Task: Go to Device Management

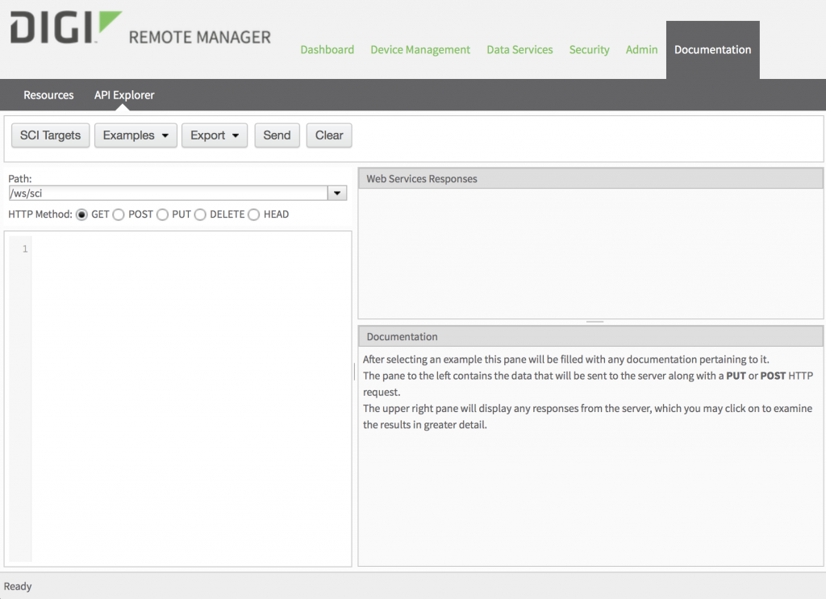Action: (419, 49)
